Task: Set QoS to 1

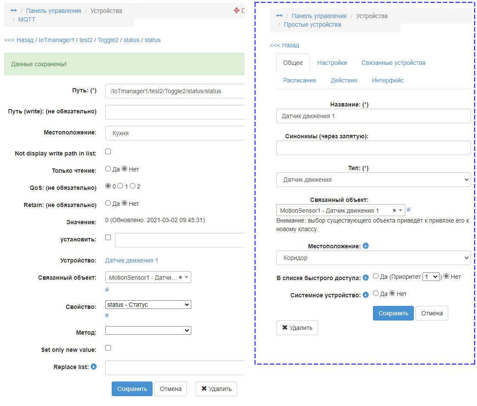Action: click(x=120, y=186)
